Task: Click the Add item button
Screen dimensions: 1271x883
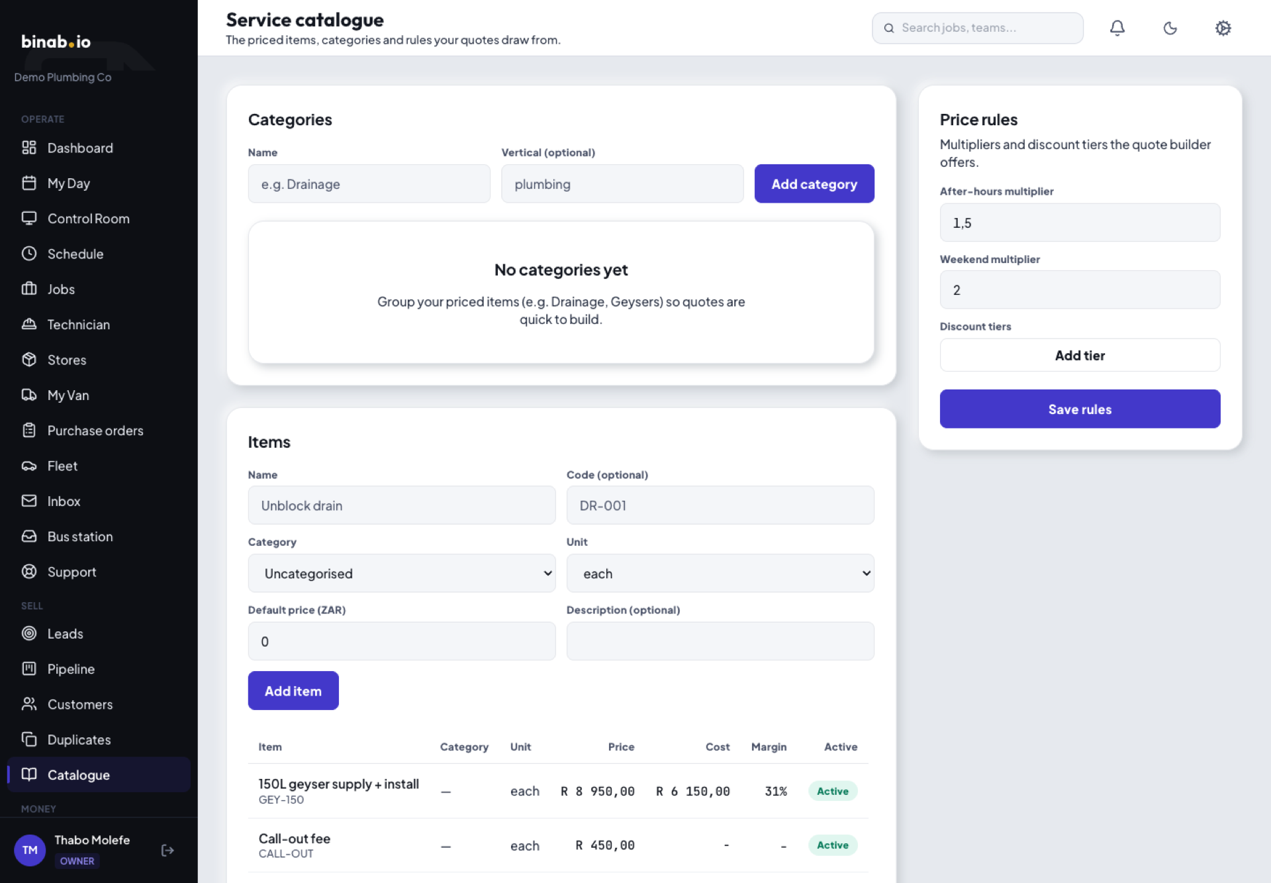Action: click(293, 690)
